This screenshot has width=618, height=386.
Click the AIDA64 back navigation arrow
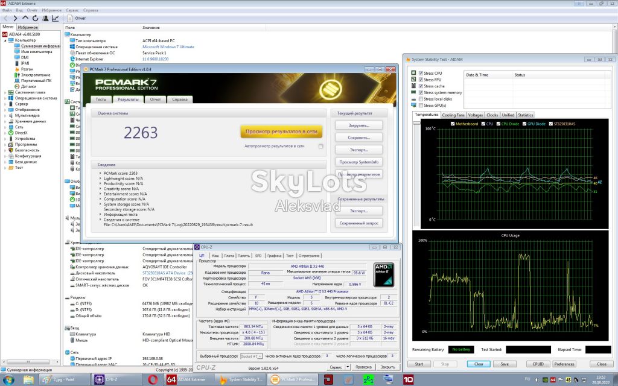coord(5,18)
